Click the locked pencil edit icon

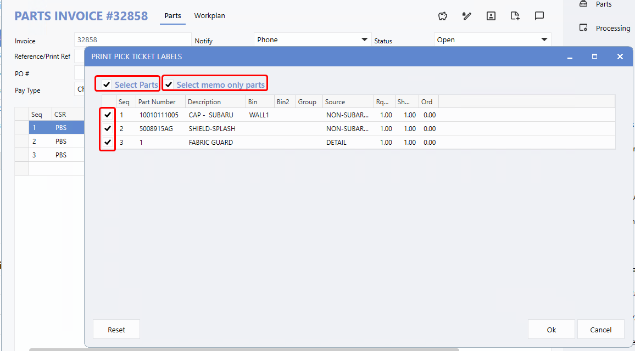click(467, 16)
